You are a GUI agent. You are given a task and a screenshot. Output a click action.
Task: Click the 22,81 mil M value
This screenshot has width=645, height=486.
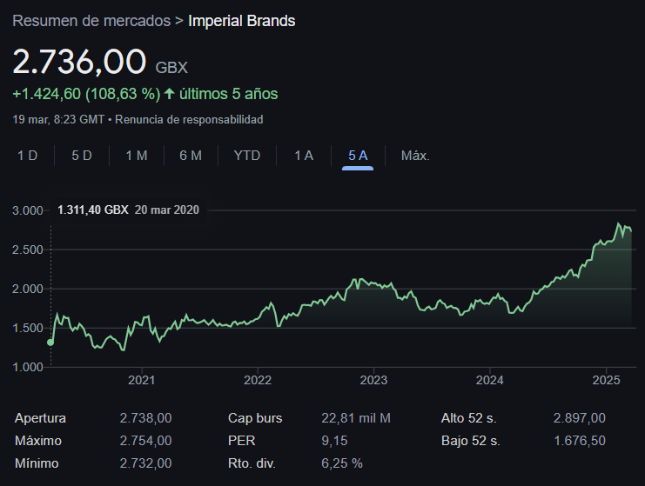tap(356, 418)
